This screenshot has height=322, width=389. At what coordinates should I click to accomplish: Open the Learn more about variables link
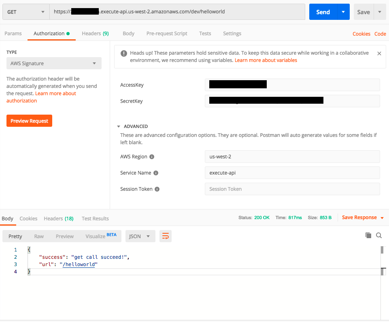pos(266,60)
